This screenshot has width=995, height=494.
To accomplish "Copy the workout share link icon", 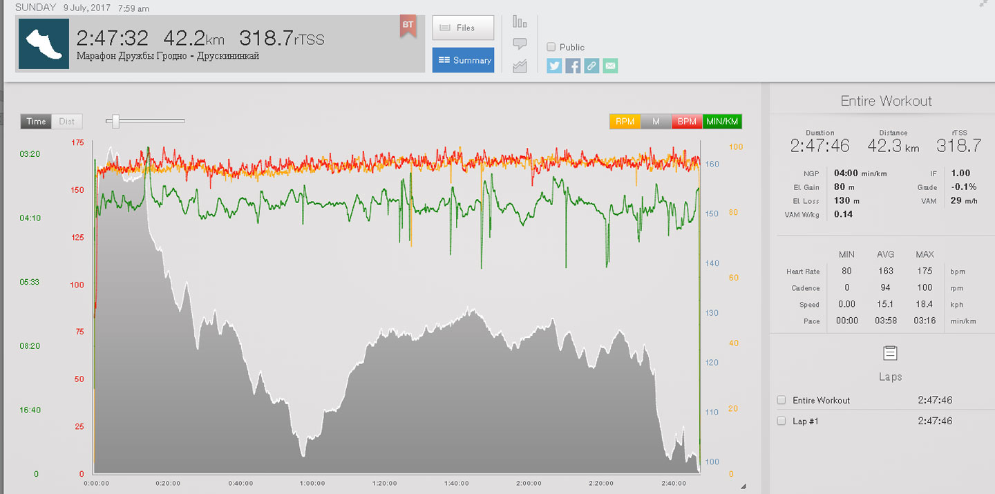I will 591,66.
